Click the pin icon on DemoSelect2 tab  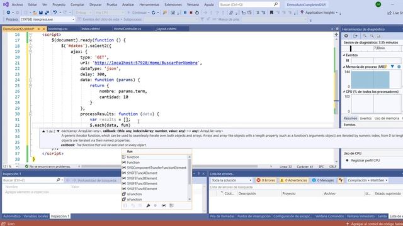(x=38, y=29)
